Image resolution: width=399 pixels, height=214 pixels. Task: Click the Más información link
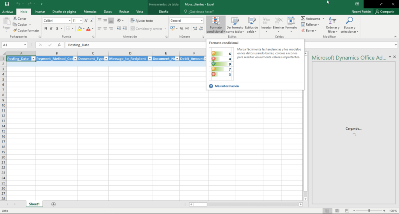(226, 86)
